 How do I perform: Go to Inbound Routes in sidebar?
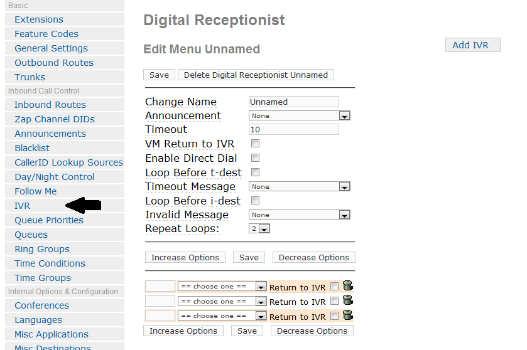(50, 105)
